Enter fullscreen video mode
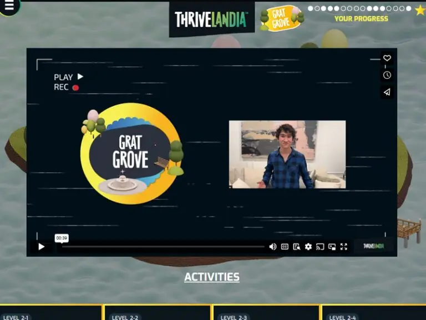Image resolution: width=426 pixels, height=320 pixels. (x=344, y=247)
